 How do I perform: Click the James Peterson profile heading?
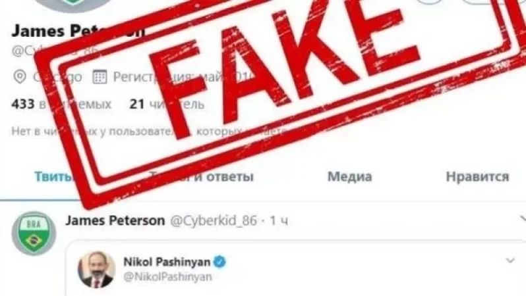click(78, 31)
